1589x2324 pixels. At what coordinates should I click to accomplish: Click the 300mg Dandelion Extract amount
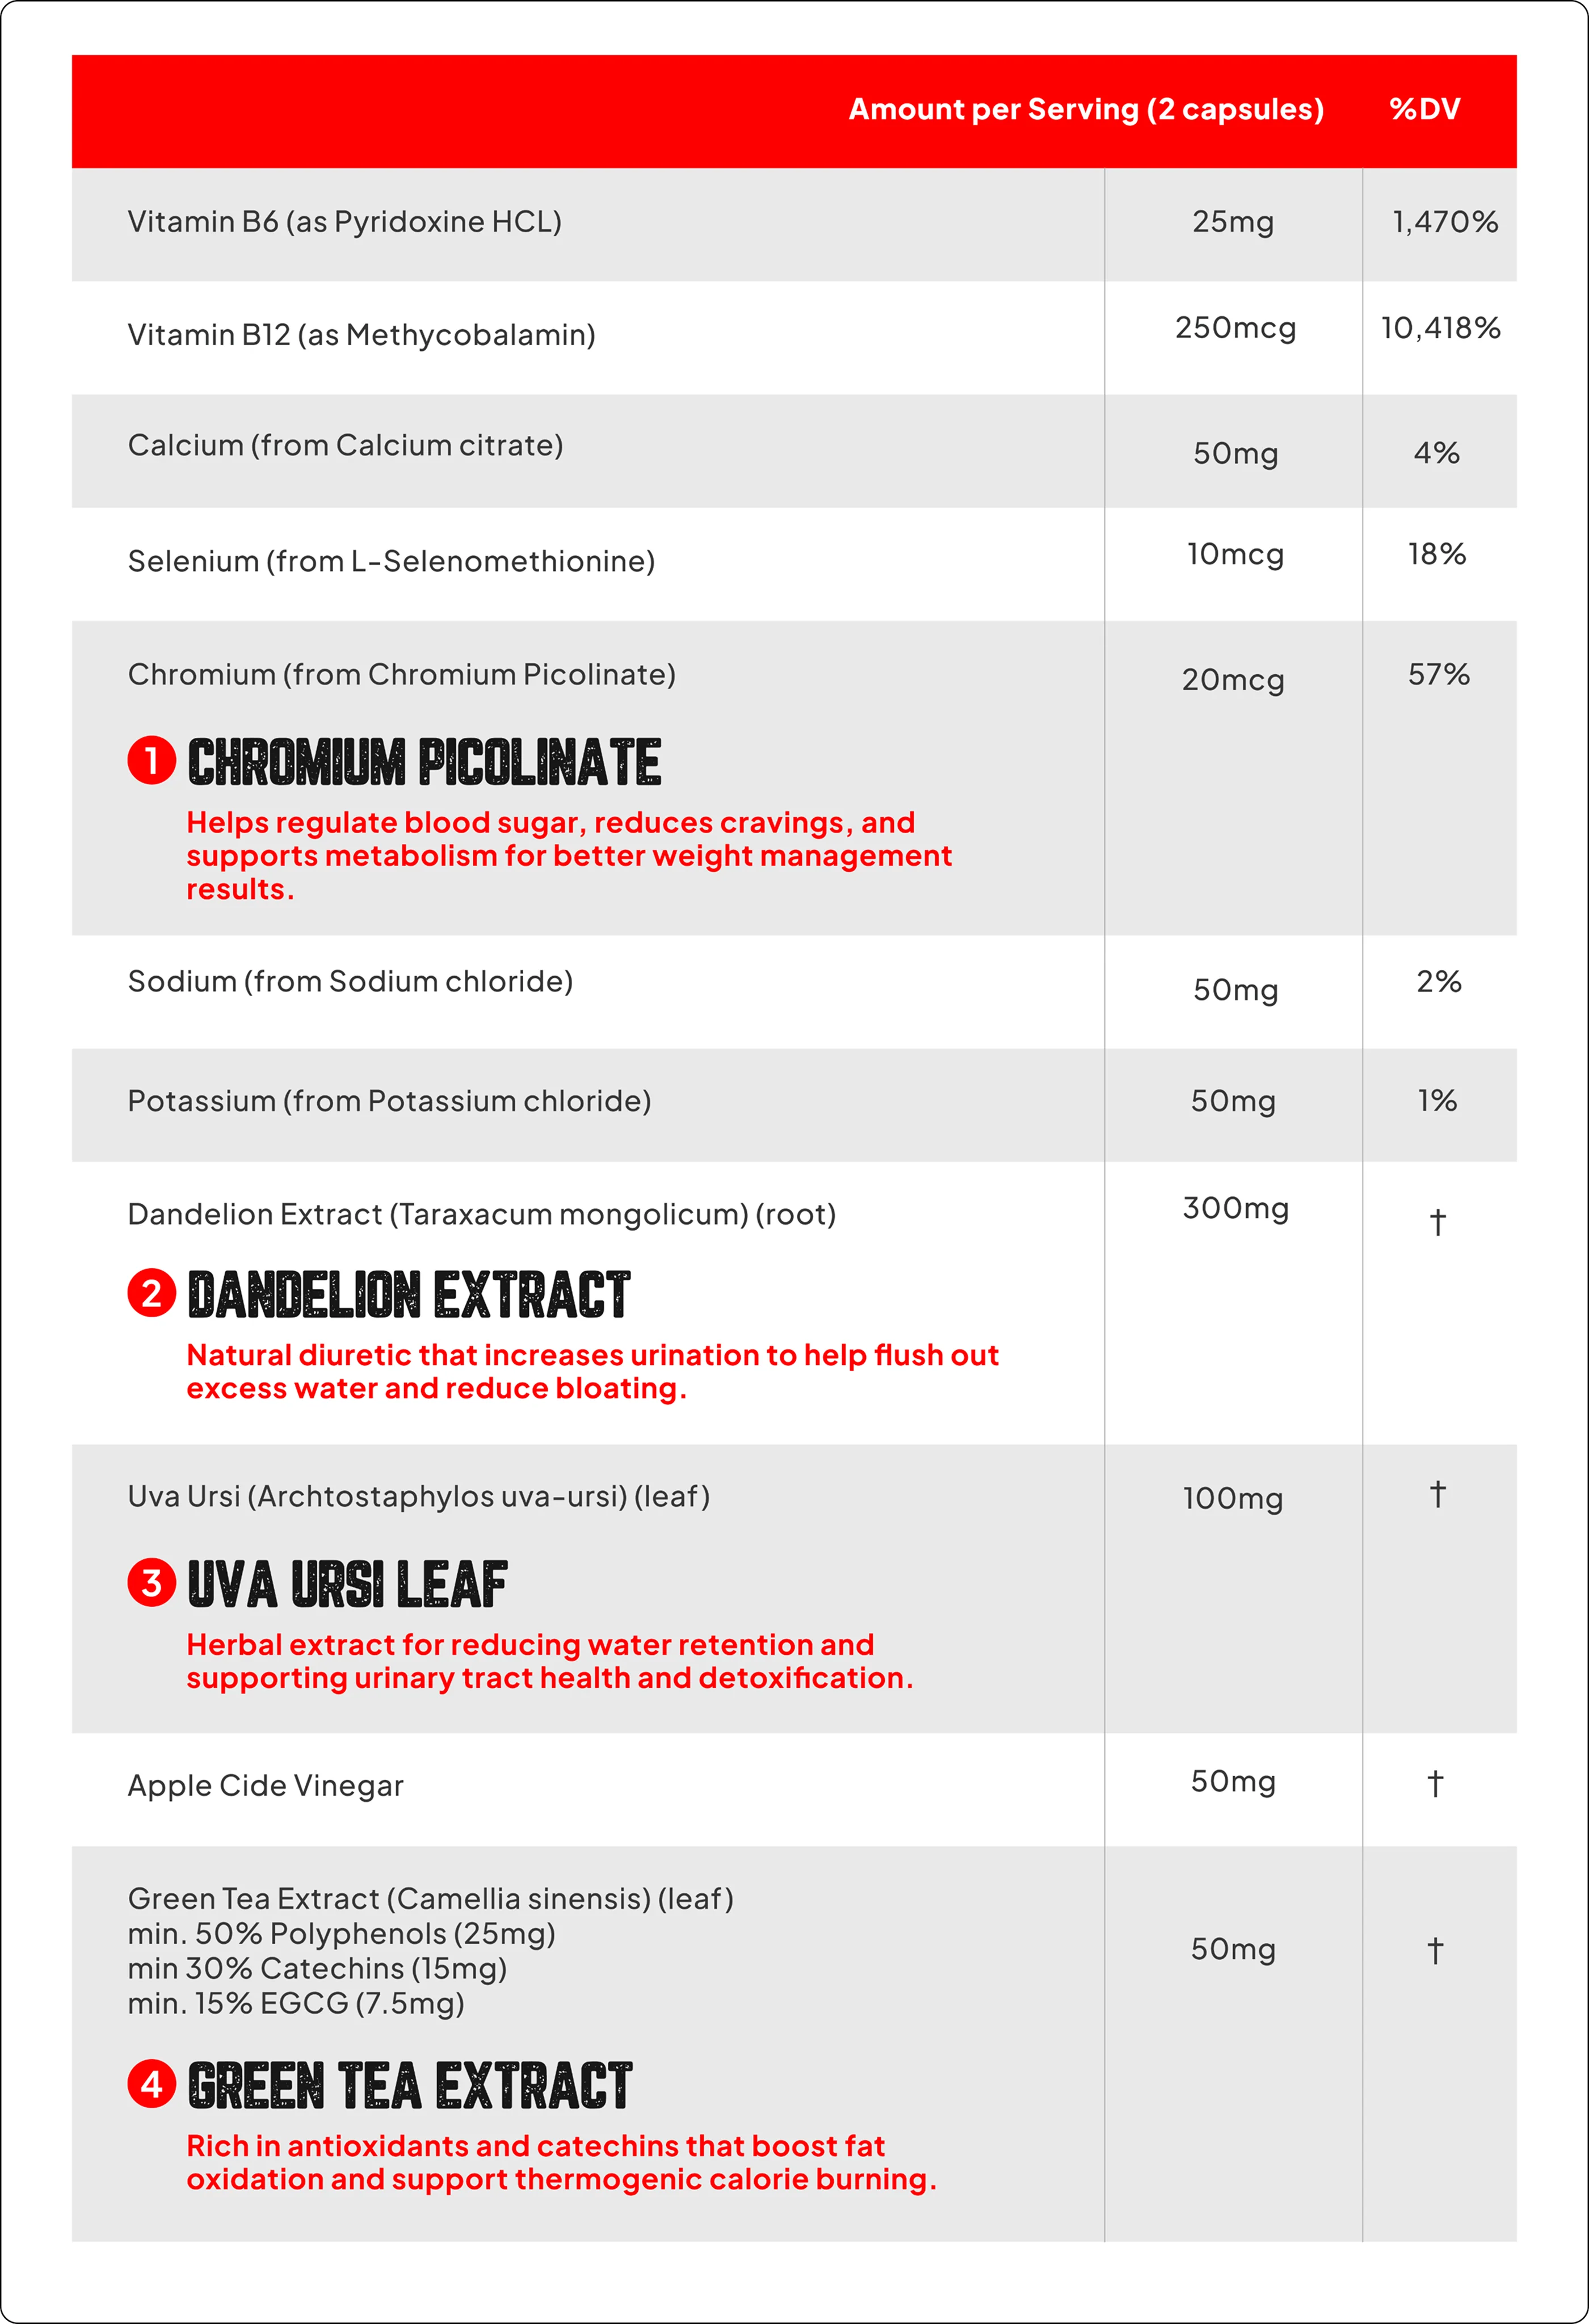pos(1235,1208)
